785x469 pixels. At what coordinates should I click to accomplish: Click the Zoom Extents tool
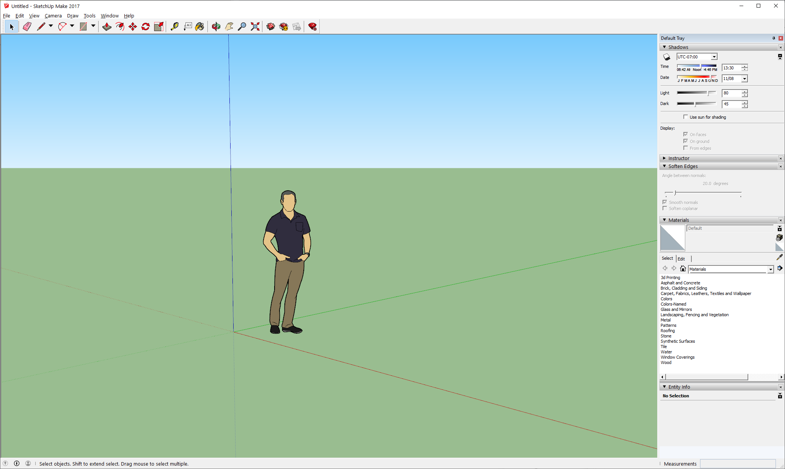pyautogui.click(x=255, y=27)
